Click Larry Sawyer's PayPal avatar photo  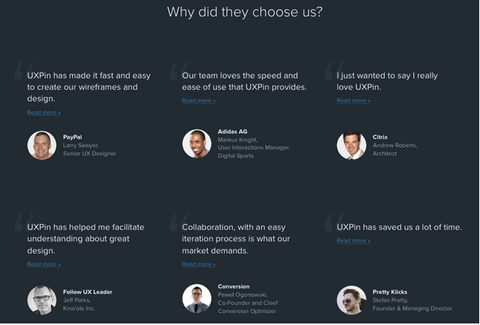41,145
